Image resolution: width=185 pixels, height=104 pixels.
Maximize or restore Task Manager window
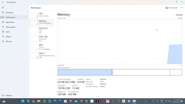click(176, 2)
